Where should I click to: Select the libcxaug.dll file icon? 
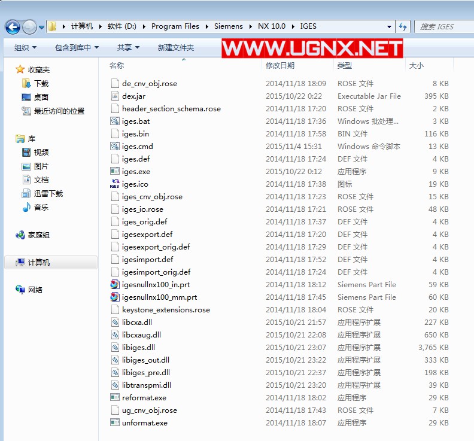click(115, 335)
